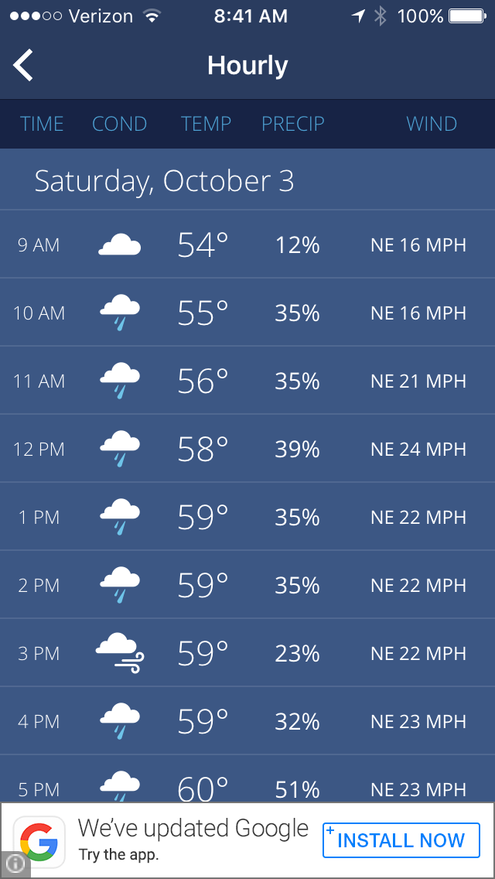495x879 pixels.
Task: Select the TEMP column header
Action: [206, 124]
